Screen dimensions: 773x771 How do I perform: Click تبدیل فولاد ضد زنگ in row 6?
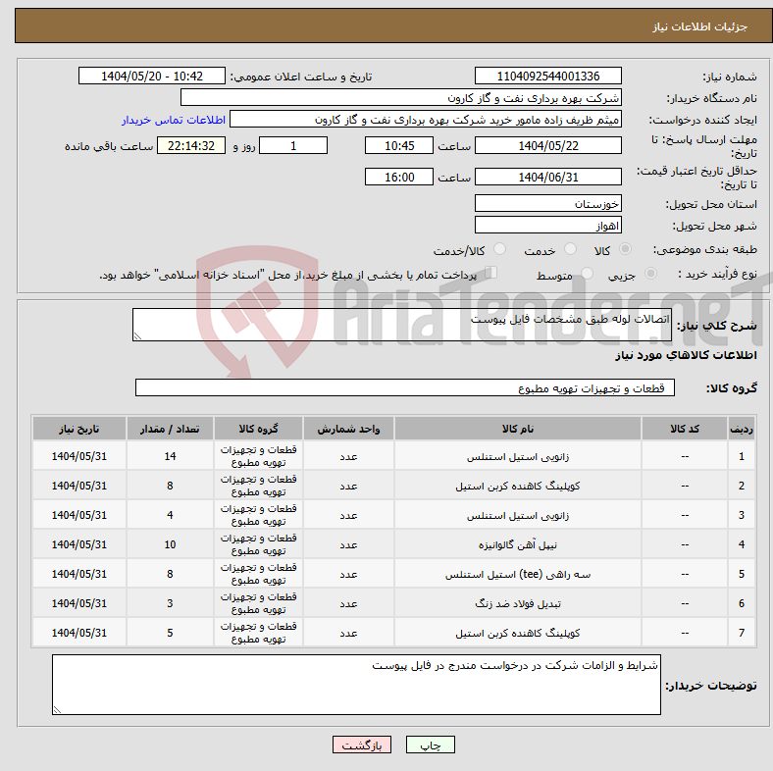click(x=518, y=604)
